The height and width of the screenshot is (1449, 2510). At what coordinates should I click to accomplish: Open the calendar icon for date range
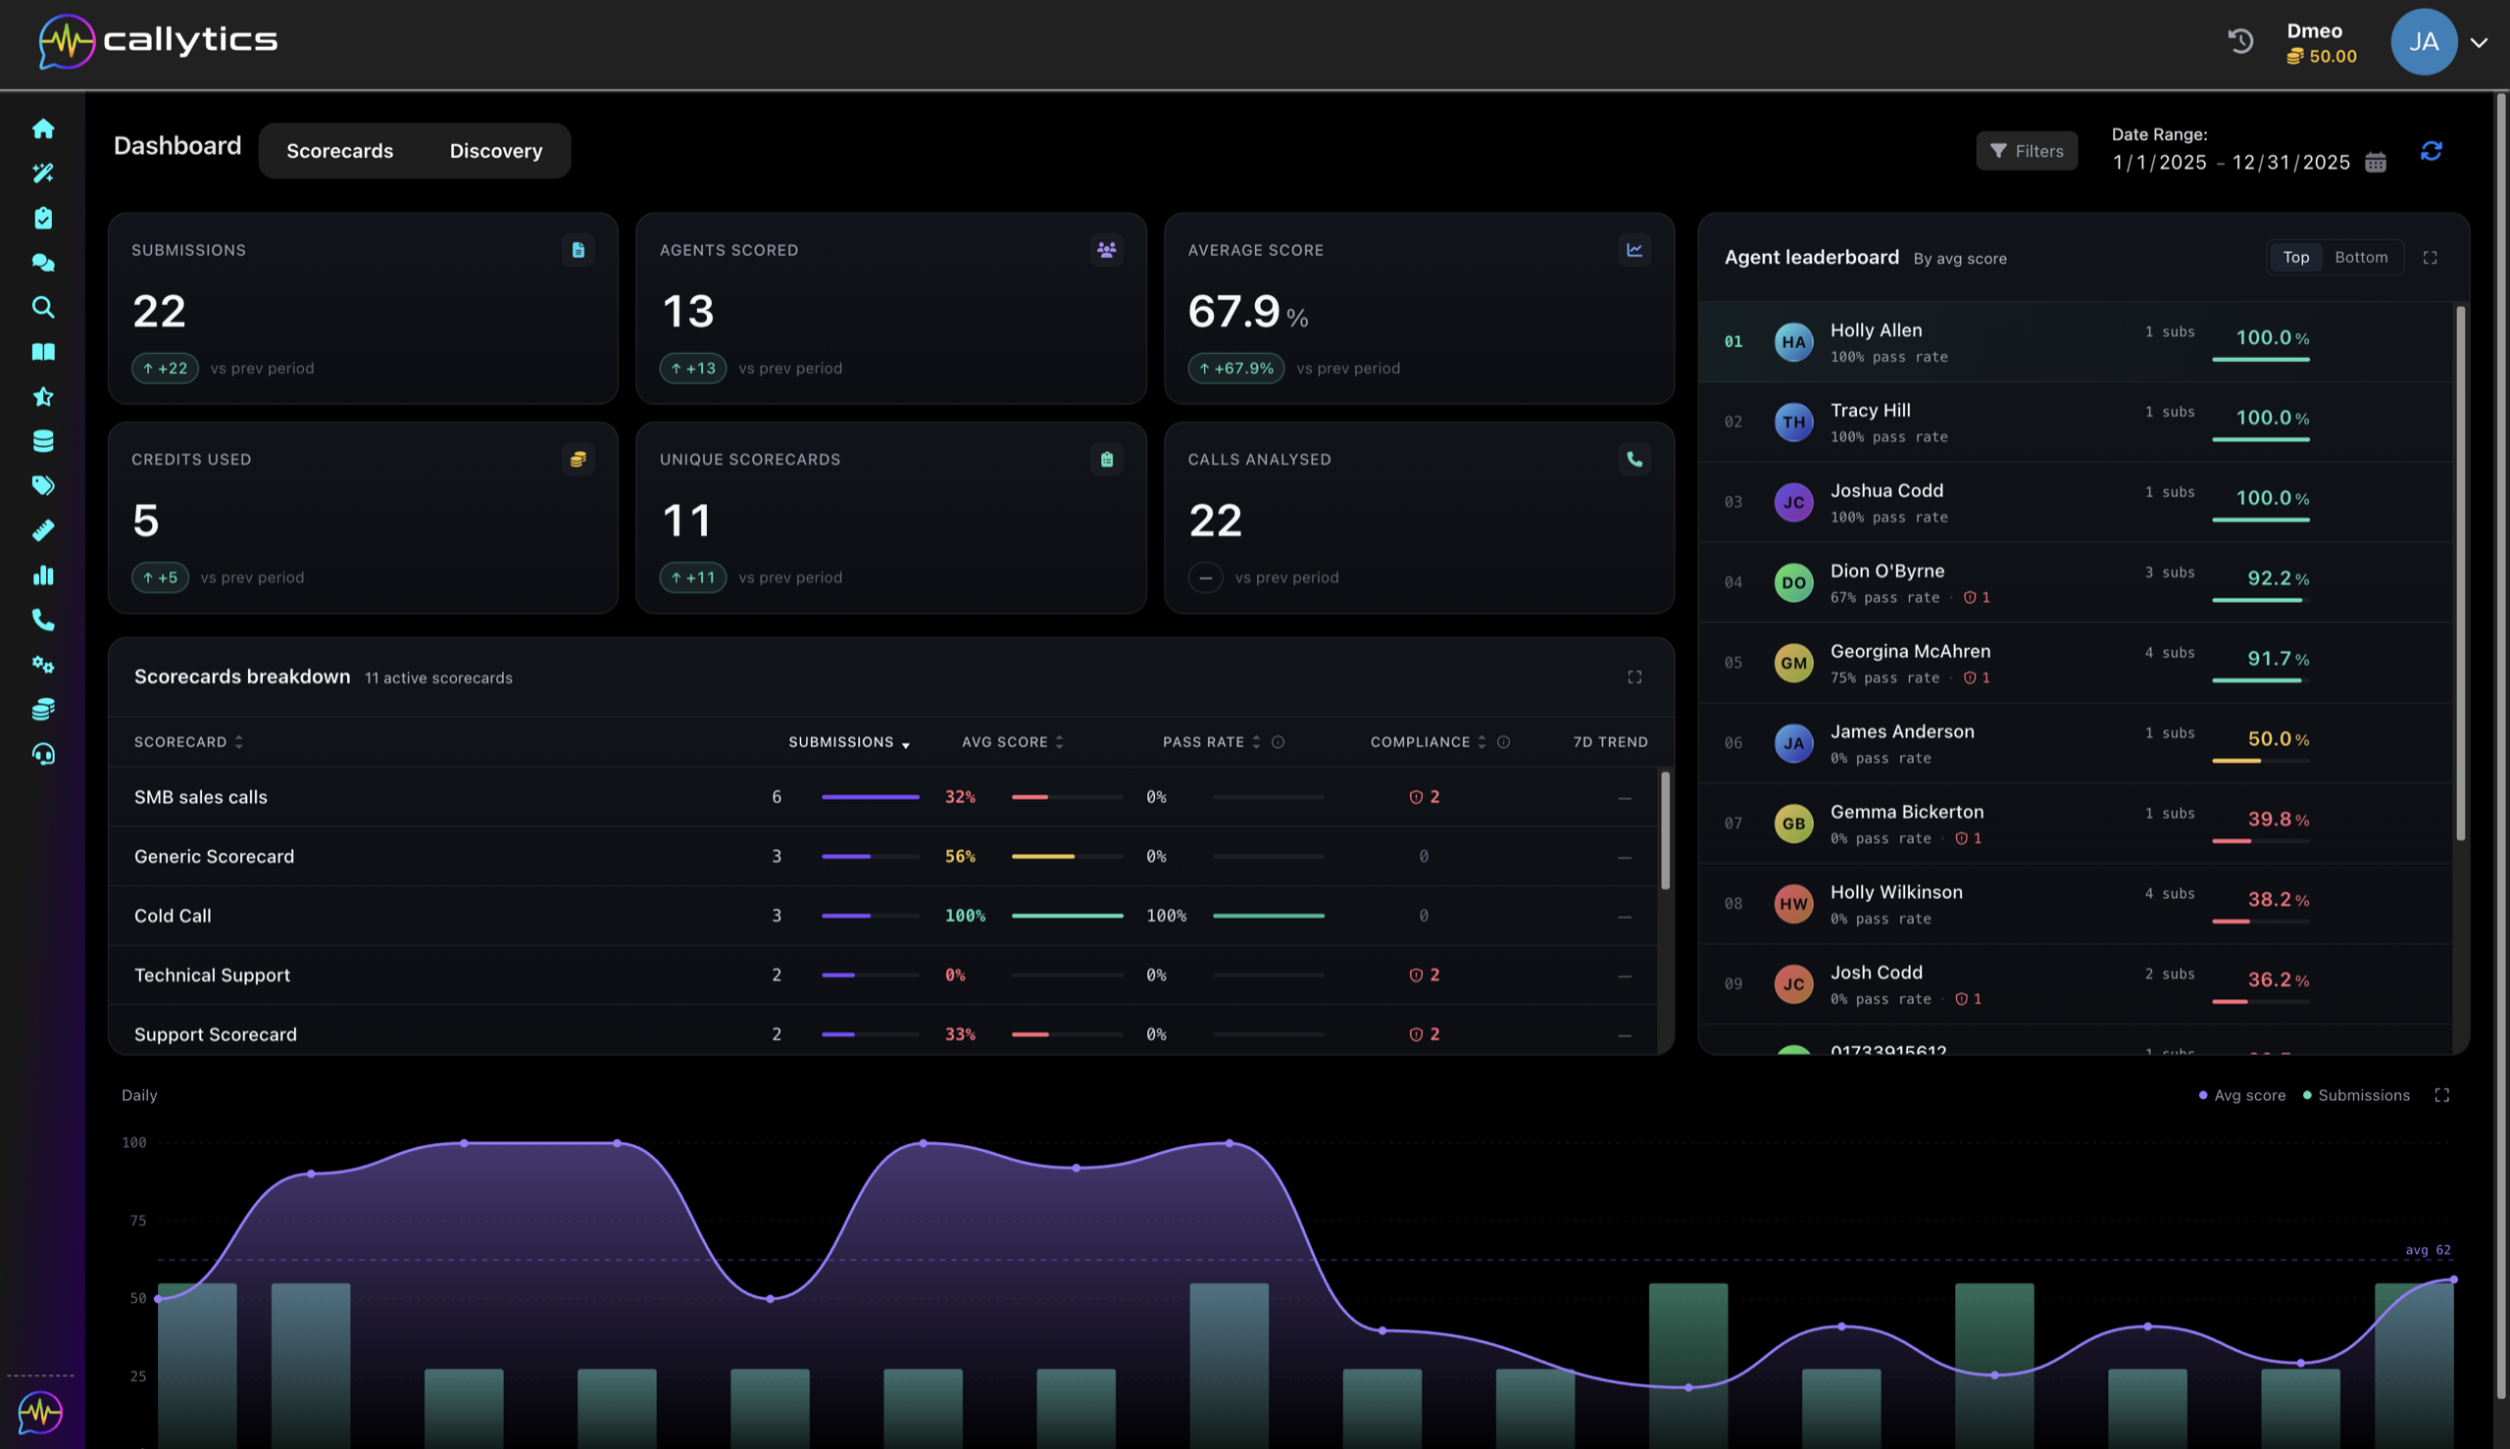[x=2376, y=162]
